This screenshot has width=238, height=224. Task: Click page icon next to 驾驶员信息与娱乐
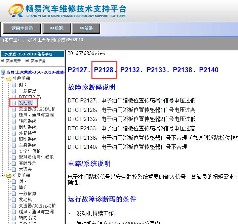[14, 157]
